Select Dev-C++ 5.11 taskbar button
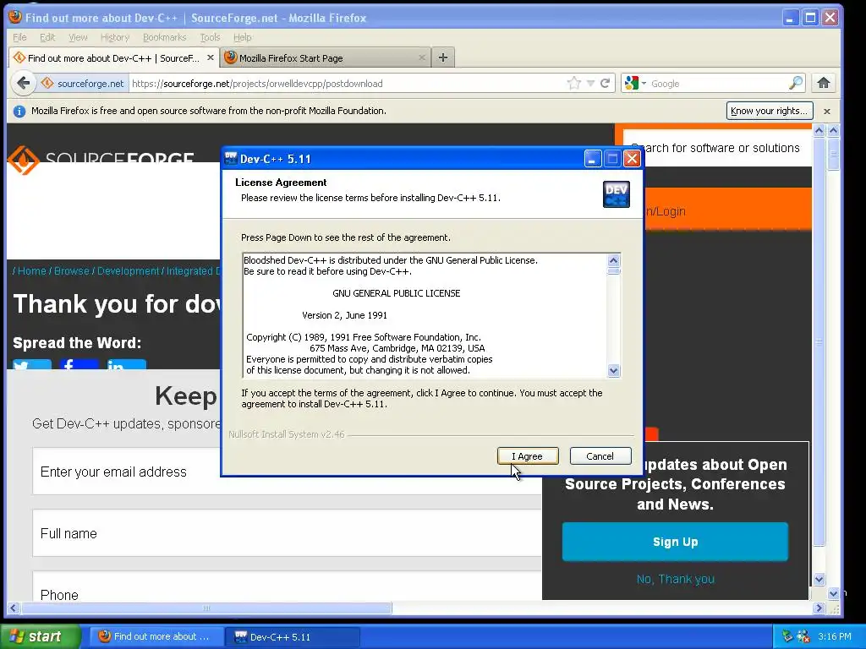Viewport: 866px width, 649px height. pos(293,636)
